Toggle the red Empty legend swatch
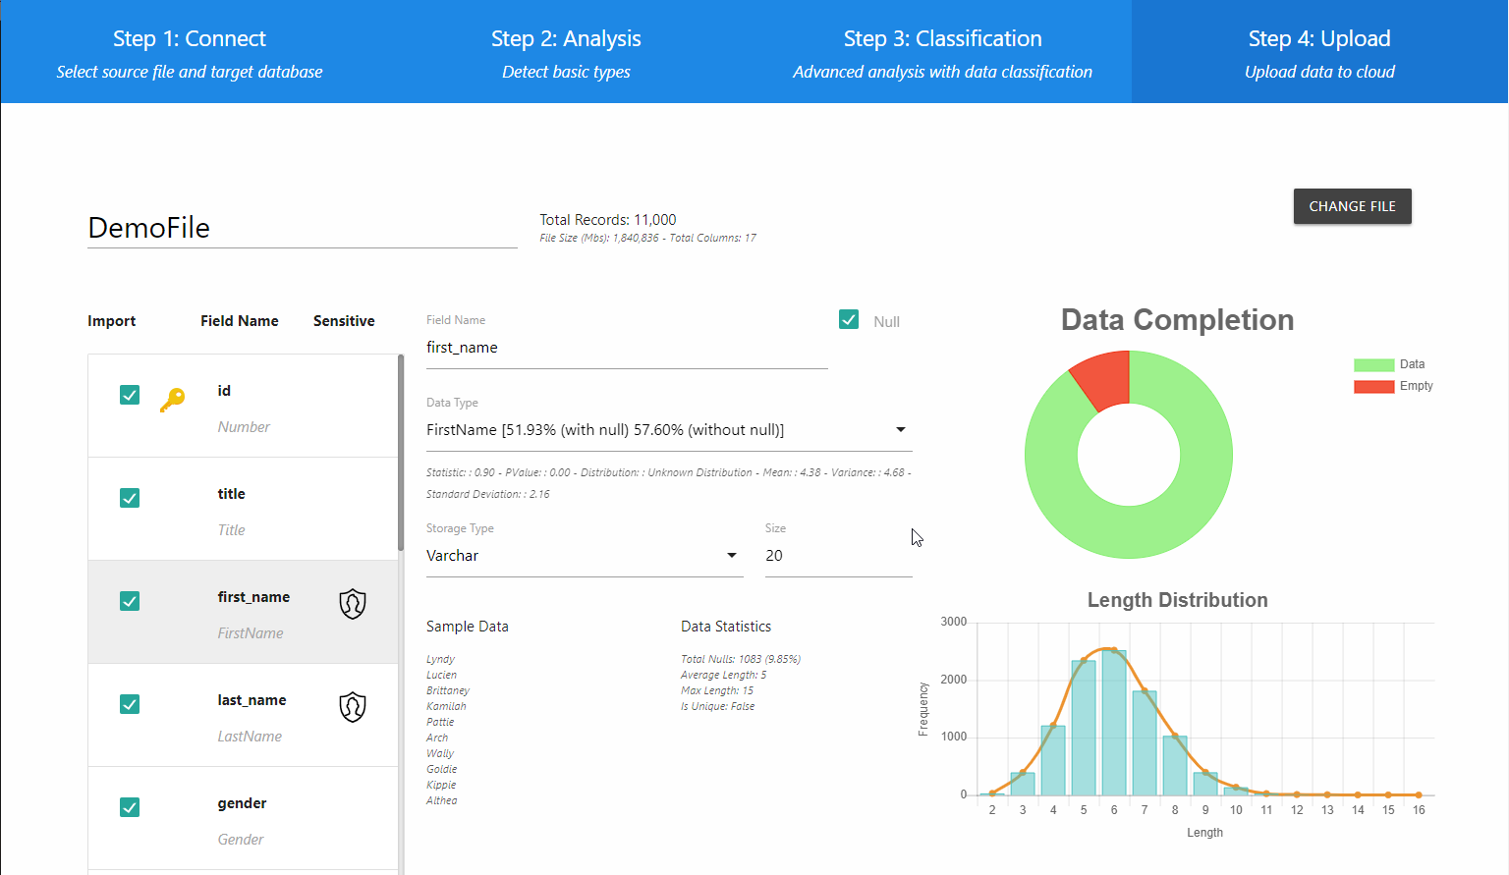 pos(1373,386)
